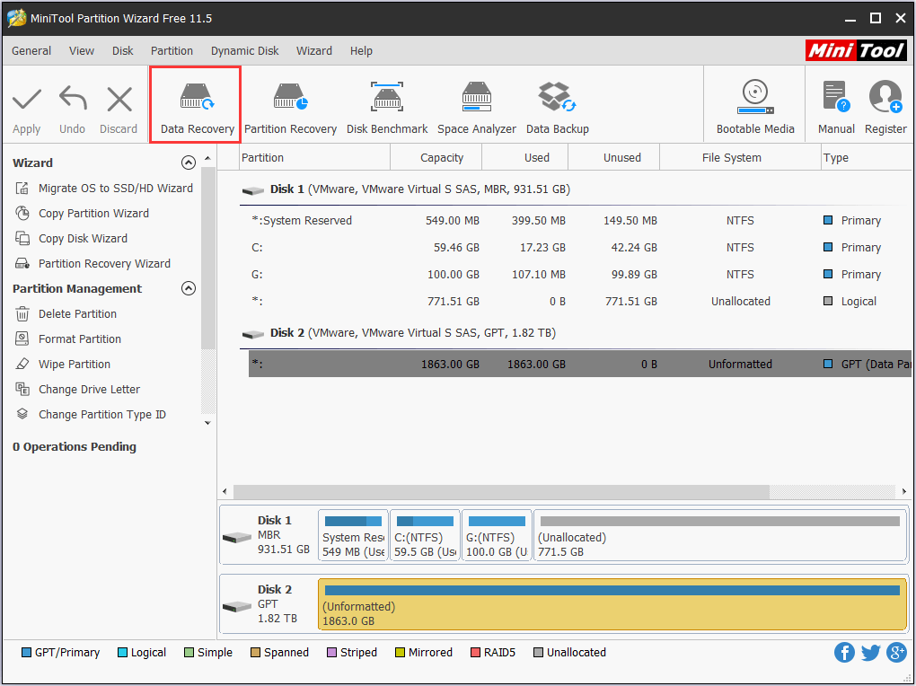Click the Undo arrow icon

[x=73, y=98]
